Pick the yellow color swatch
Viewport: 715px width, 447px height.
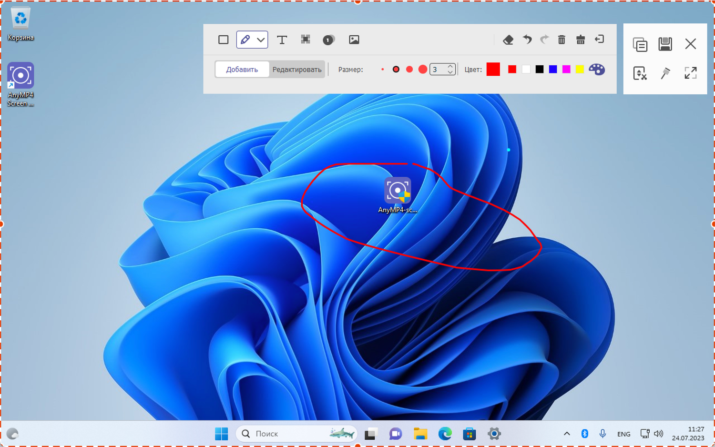[x=580, y=70]
